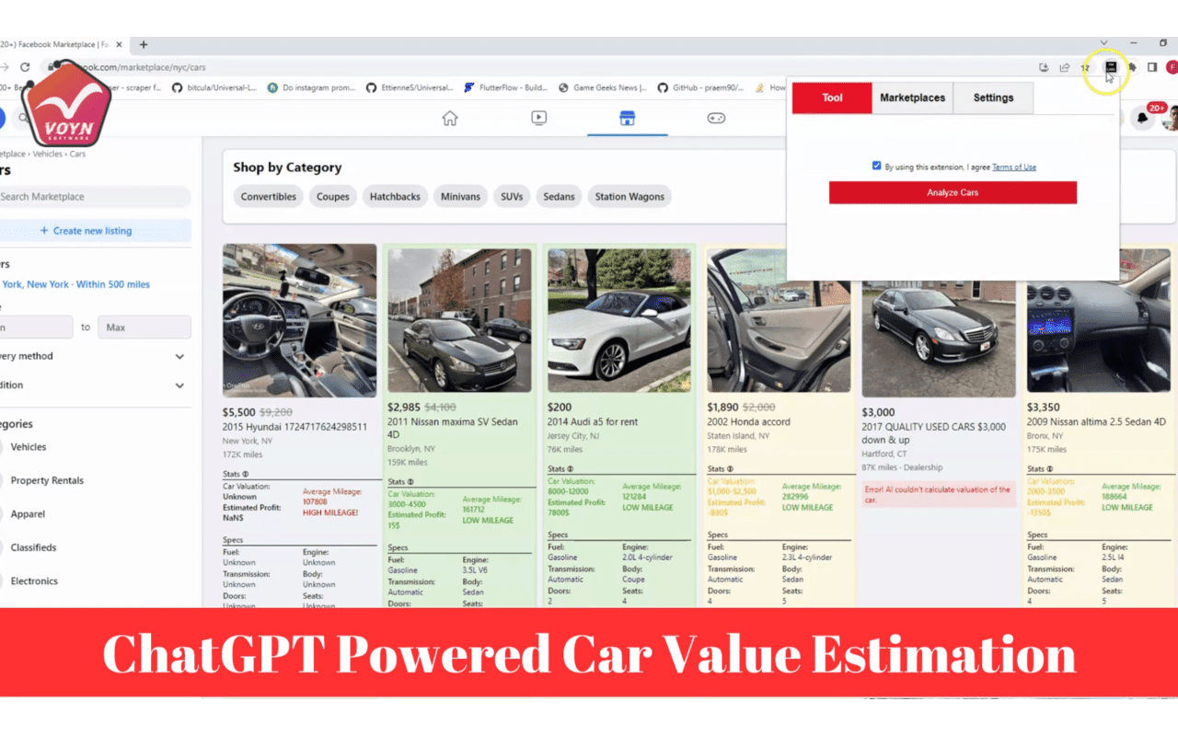
Task: Filter by Station Wagons category
Action: [629, 197]
